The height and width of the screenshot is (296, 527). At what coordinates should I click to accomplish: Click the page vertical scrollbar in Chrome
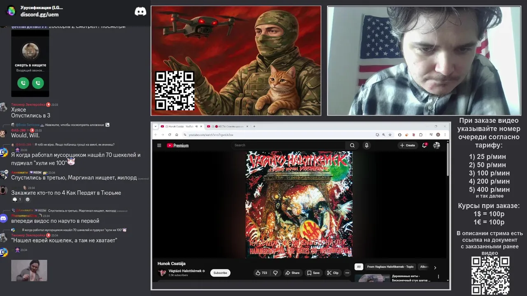(448, 159)
